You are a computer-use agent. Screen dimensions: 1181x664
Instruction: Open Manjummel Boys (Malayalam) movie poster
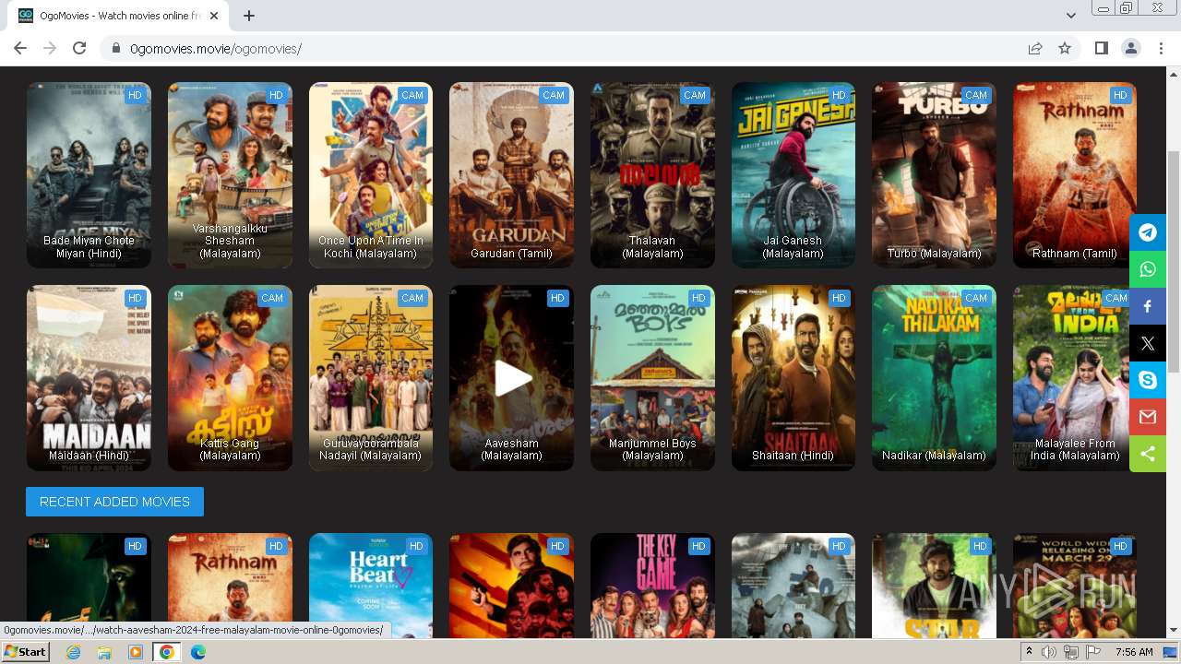652,378
